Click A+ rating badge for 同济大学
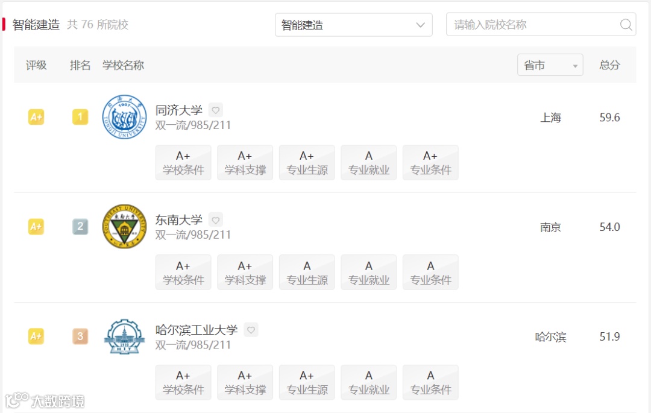651x413 pixels. tap(36, 117)
